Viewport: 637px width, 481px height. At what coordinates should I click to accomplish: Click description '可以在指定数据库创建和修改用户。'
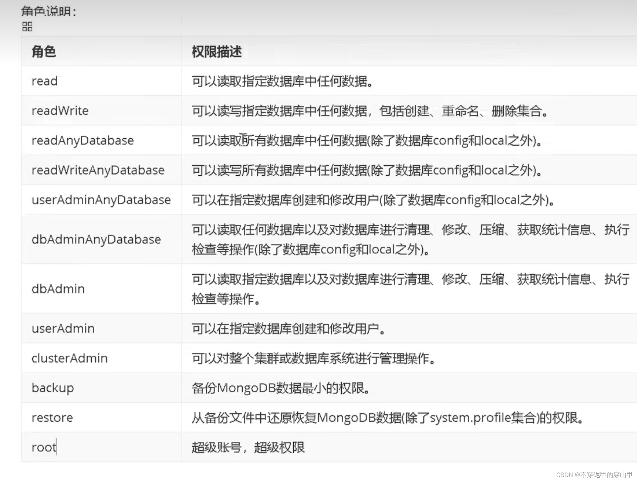coord(289,328)
